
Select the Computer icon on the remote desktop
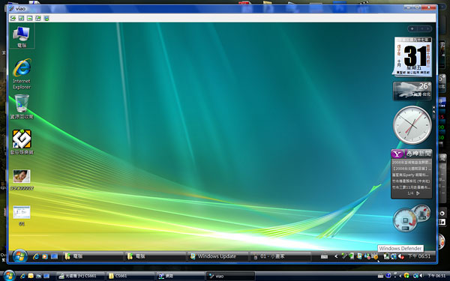tap(22, 37)
